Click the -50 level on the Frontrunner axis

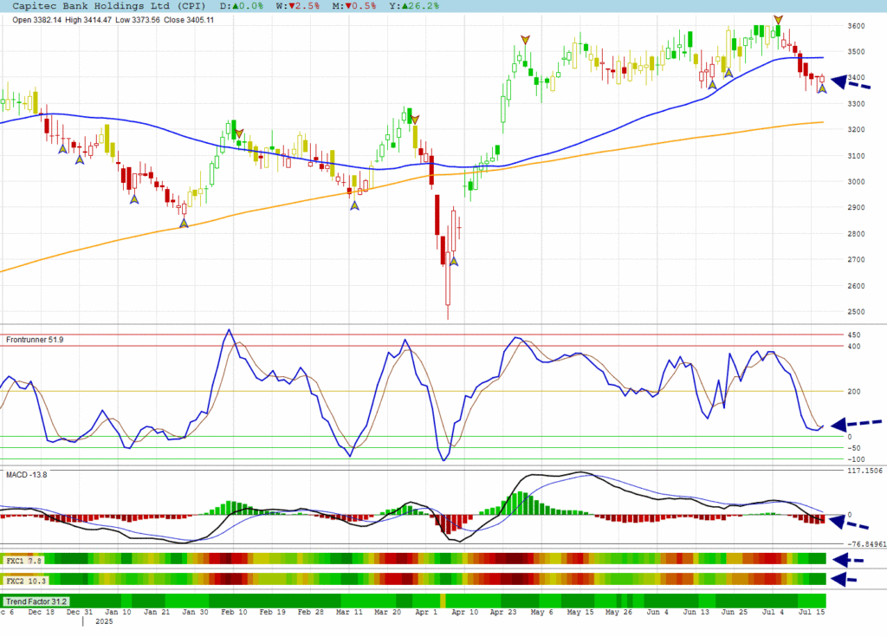click(853, 448)
